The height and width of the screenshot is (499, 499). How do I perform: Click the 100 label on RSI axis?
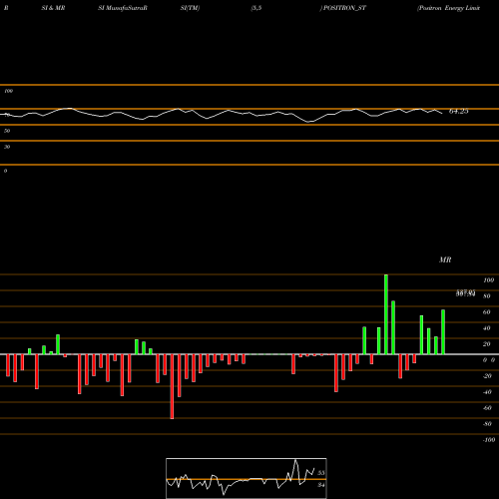(8, 91)
